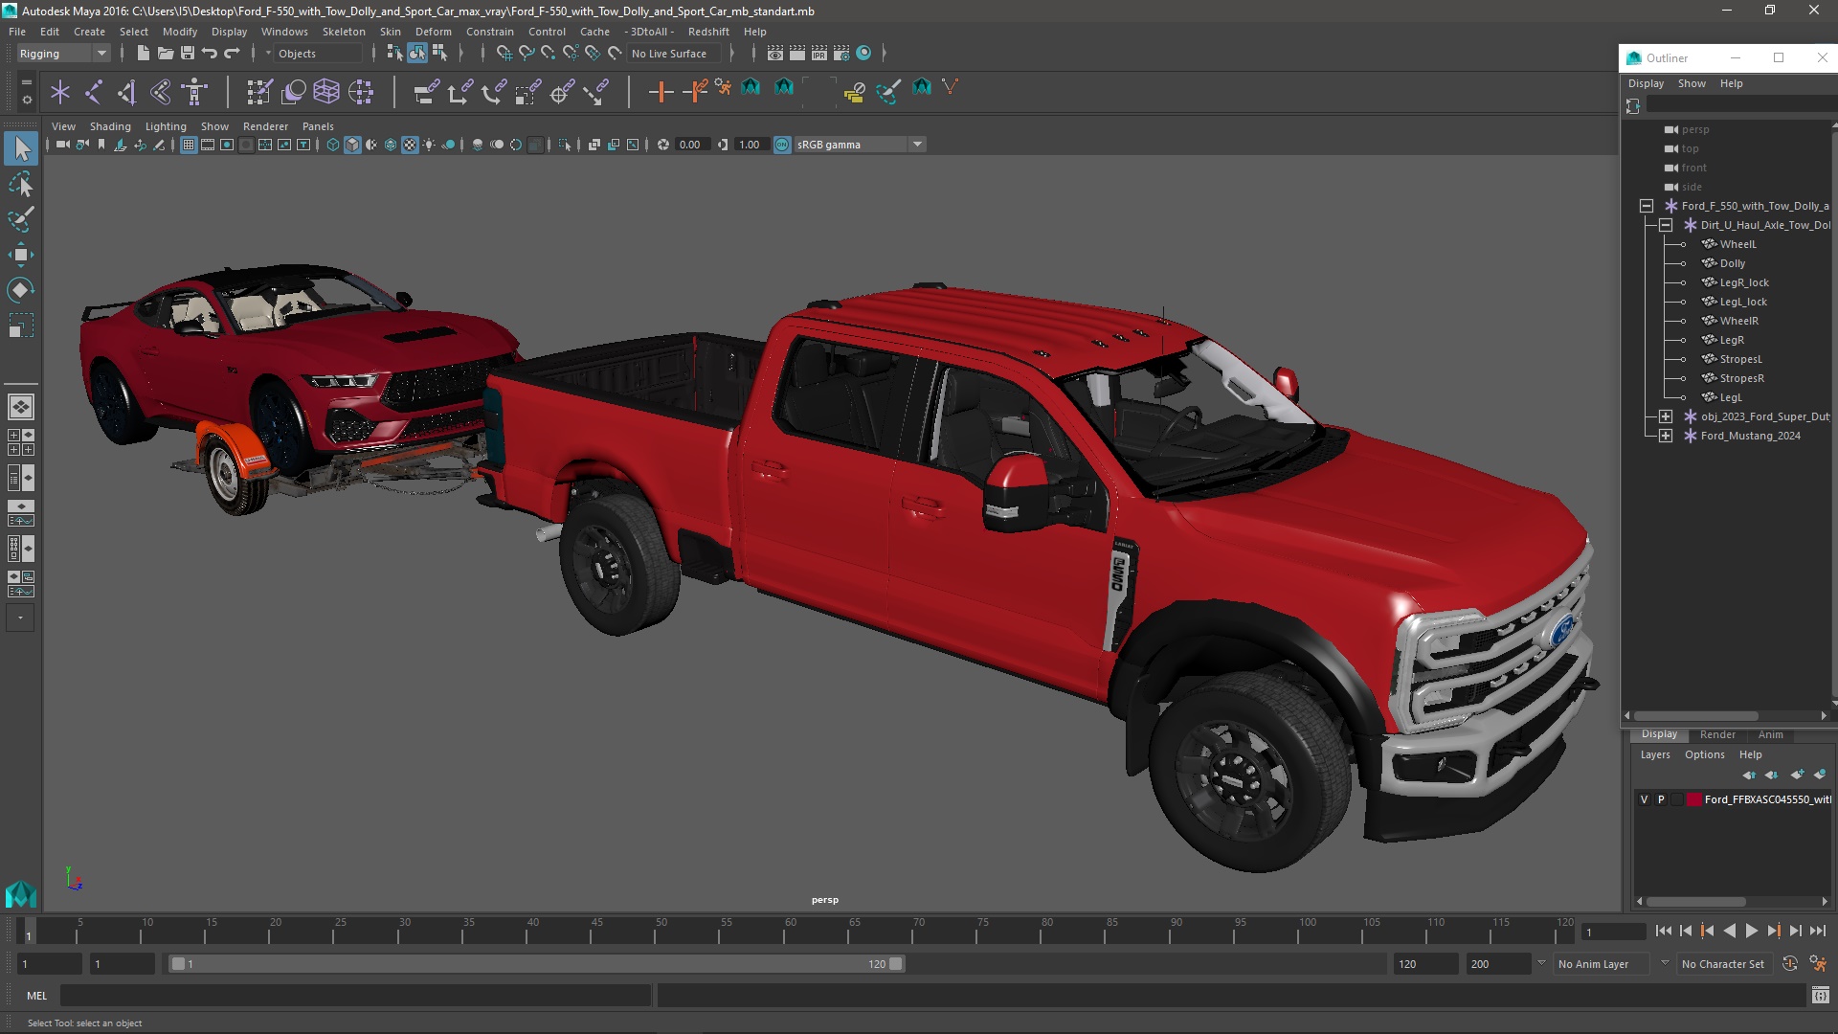Viewport: 1838px width, 1034px height.
Task: Select the Move tool in toolbox
Action: pos(20,255)
